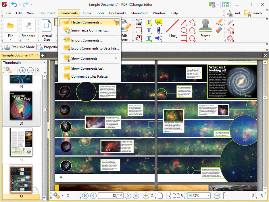Select the Perimeter measurement tool
Viewport: 269px width, 202px height.
(x=230, y=30)
